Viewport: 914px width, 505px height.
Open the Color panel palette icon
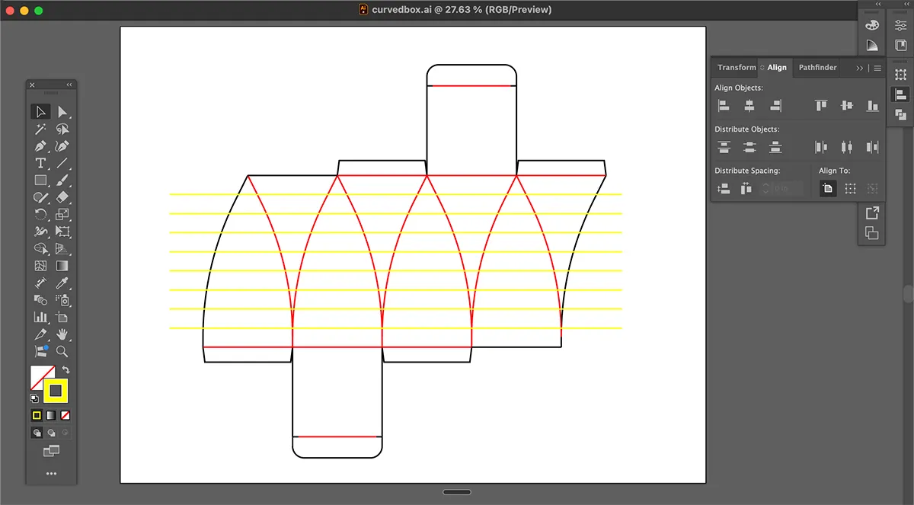tap(872, 25)
